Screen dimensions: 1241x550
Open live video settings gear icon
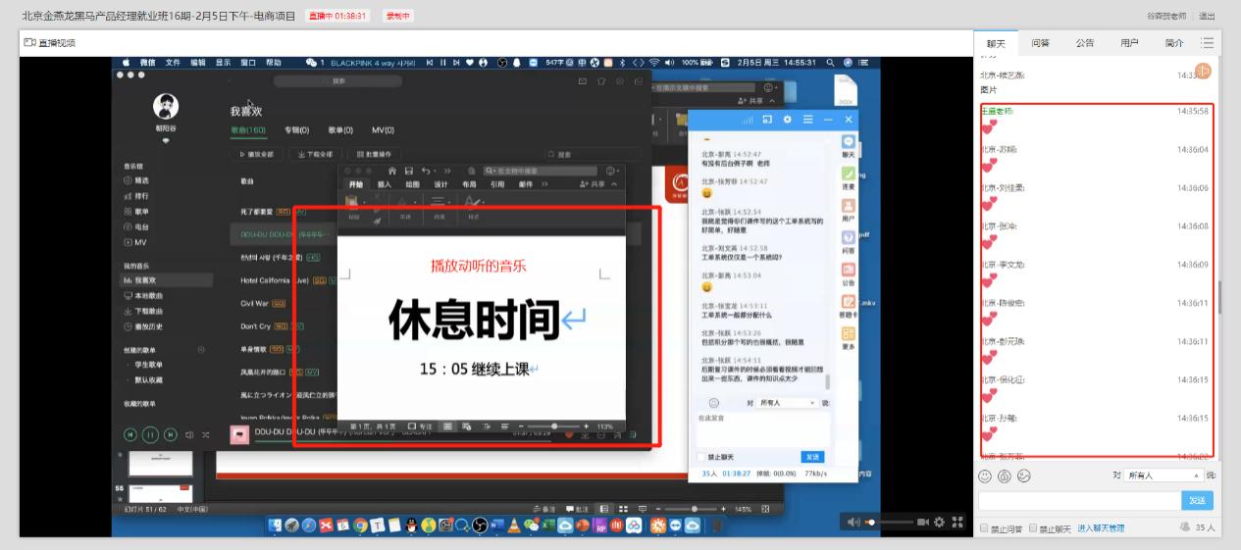coord(940,523)
